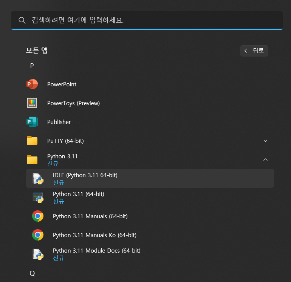291x282 pixels.
Task: Click the PuTTY (64-bit) folder name
Action: pos(65,141)
